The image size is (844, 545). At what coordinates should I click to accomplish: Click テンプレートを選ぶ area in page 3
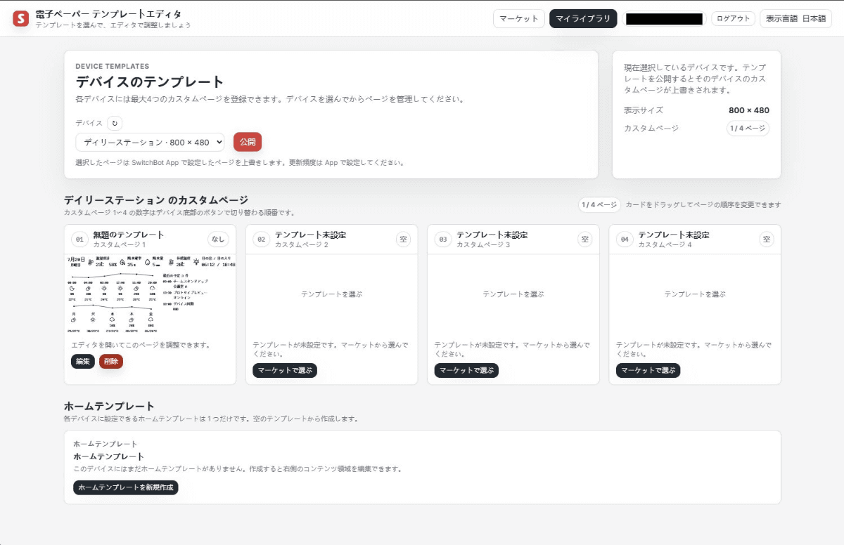pyautogui.click(x=513, y=294)
